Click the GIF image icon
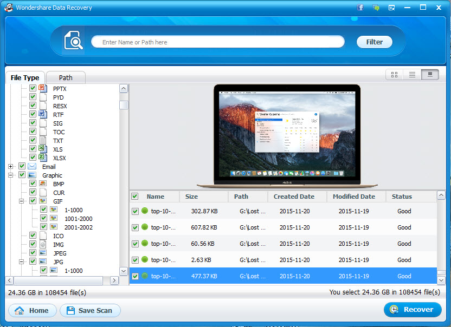Screen dimensions: 451x327 pyautogui.click(x=43, y=200)
